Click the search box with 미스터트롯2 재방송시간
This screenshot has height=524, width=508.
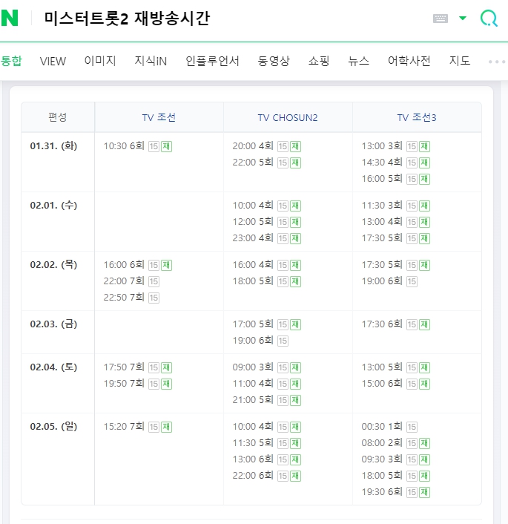[x=127, y=19]
